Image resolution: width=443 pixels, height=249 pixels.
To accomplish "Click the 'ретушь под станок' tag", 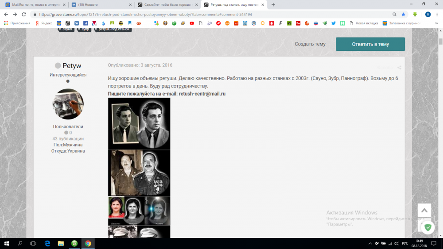I will (114, 29).
